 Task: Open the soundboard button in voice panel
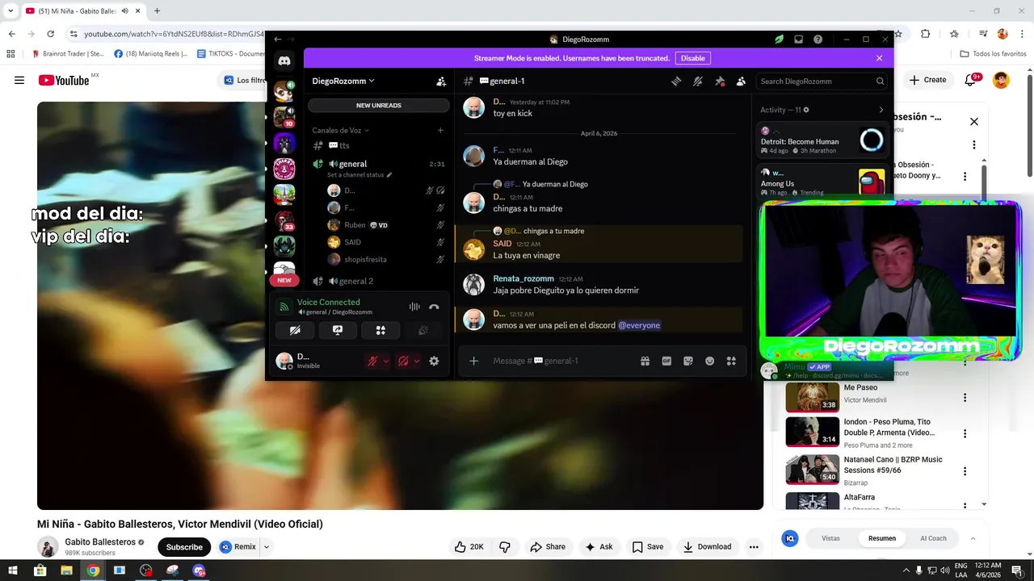click(x=423, y=330)
